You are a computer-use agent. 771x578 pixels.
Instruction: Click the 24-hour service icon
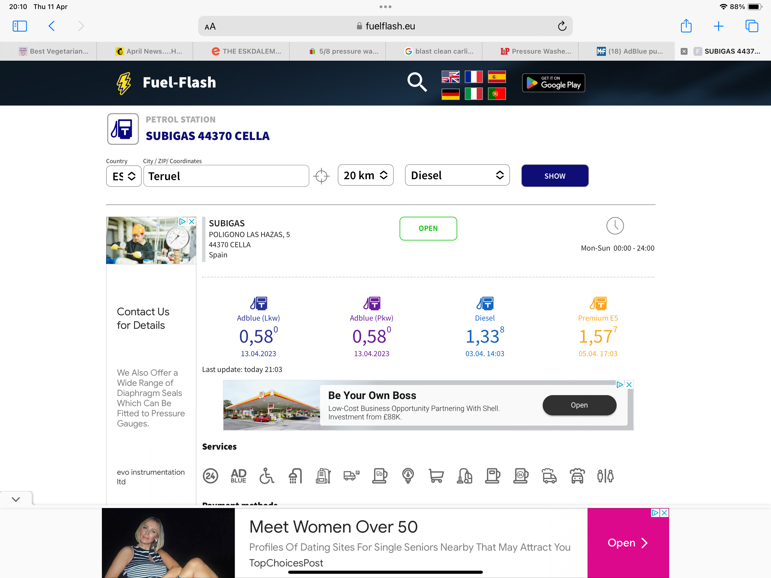(x=211, y=476)
